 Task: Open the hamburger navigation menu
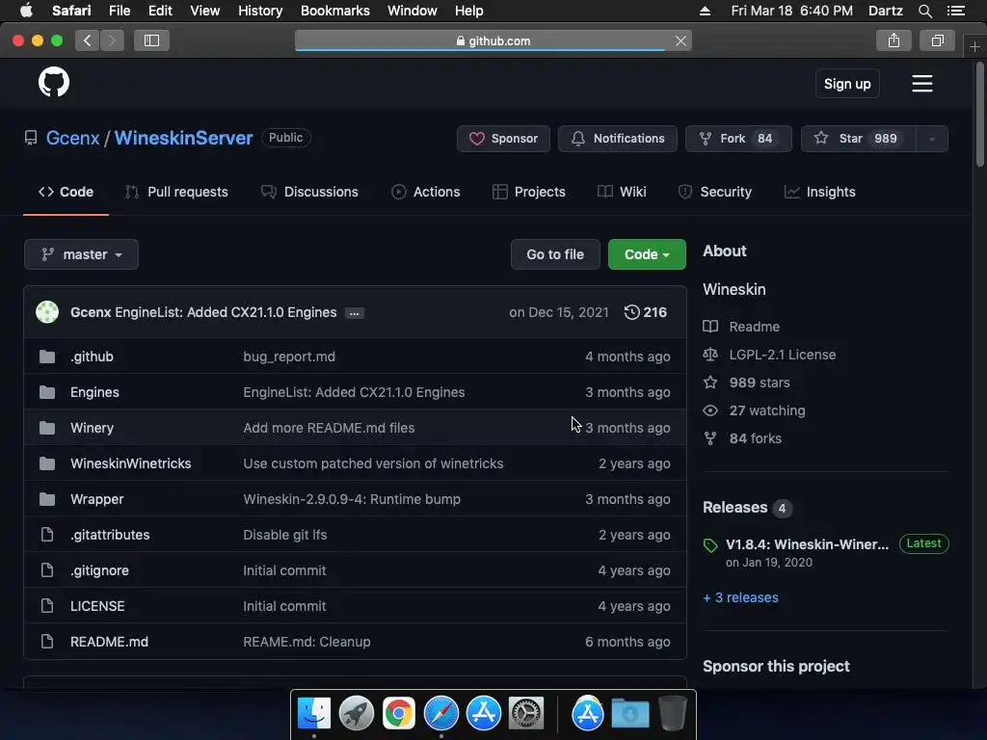click(x=922, y=84)
